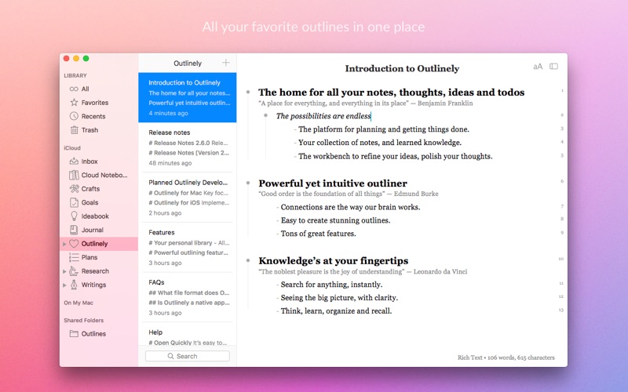Open the Goals folder
The image size is (628, 392).
click(99, 202)
